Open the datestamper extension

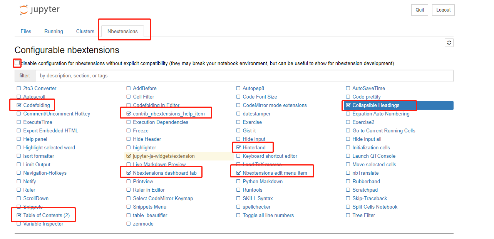pos(256,114)
